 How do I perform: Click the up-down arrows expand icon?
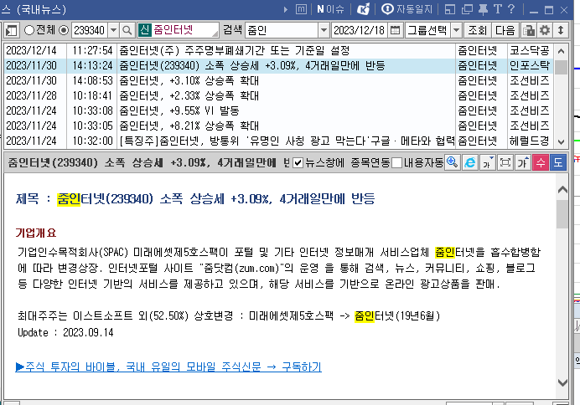pos(561,30)
